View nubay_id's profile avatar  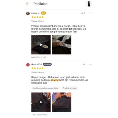[28, 13]
